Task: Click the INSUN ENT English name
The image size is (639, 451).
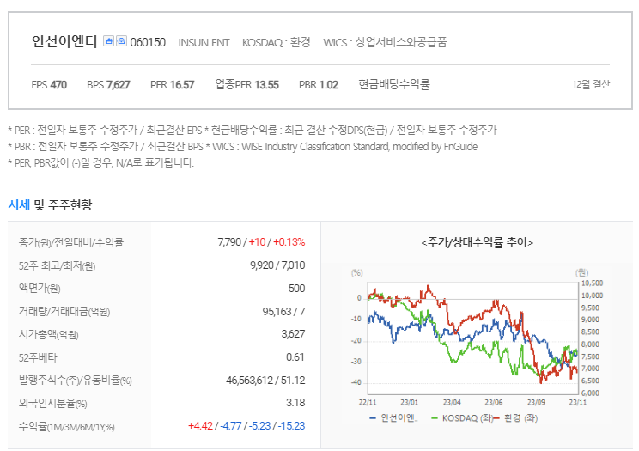Action: point(204,42)
